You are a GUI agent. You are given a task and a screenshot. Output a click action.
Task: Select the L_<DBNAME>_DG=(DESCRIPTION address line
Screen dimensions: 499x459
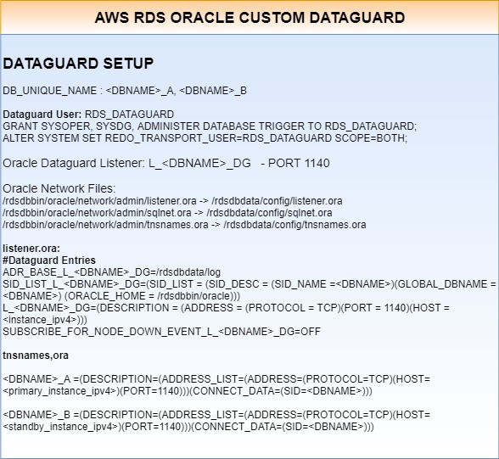(x=226, y=314)
